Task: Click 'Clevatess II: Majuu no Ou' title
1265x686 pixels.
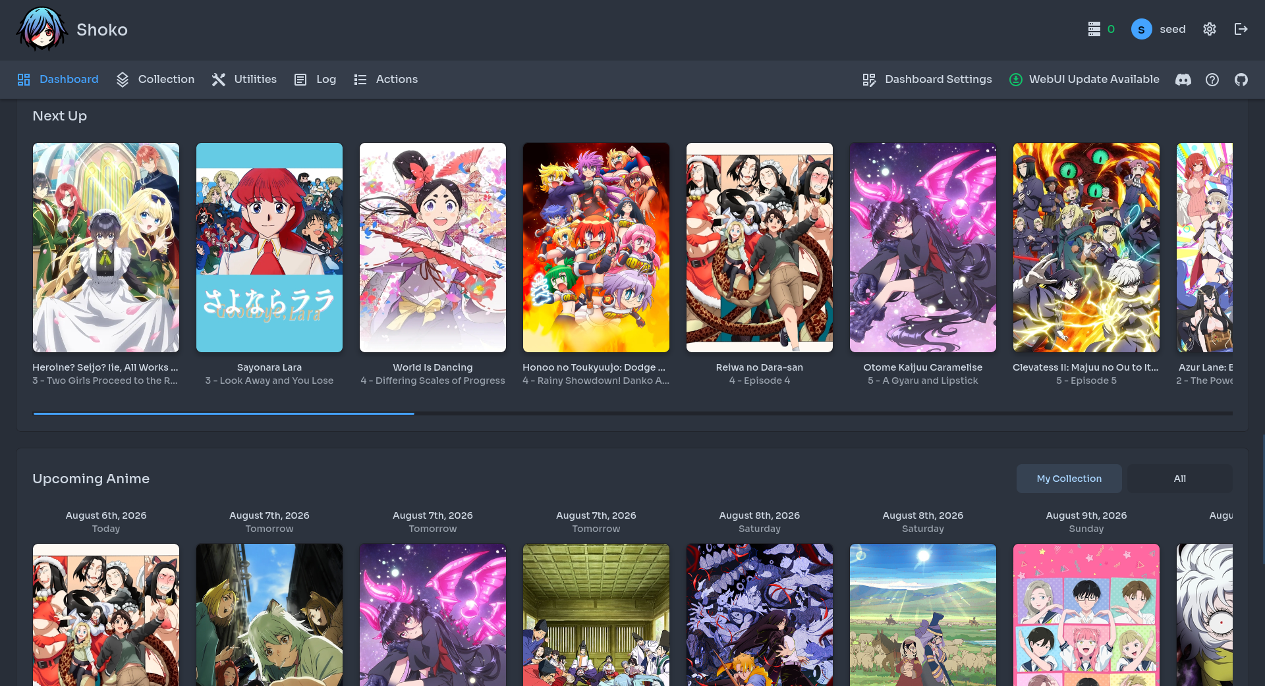Action: point(1086,367)
